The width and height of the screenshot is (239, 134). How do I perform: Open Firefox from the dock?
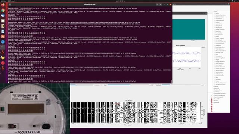pyautogui.click(x=3, y=5)
